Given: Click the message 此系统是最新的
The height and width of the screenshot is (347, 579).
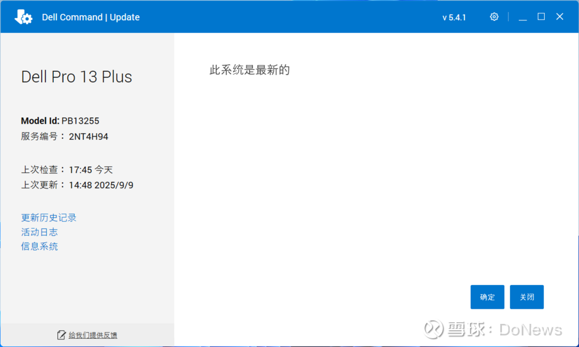Looking at the screenshot, I should (x=250, y=70).
